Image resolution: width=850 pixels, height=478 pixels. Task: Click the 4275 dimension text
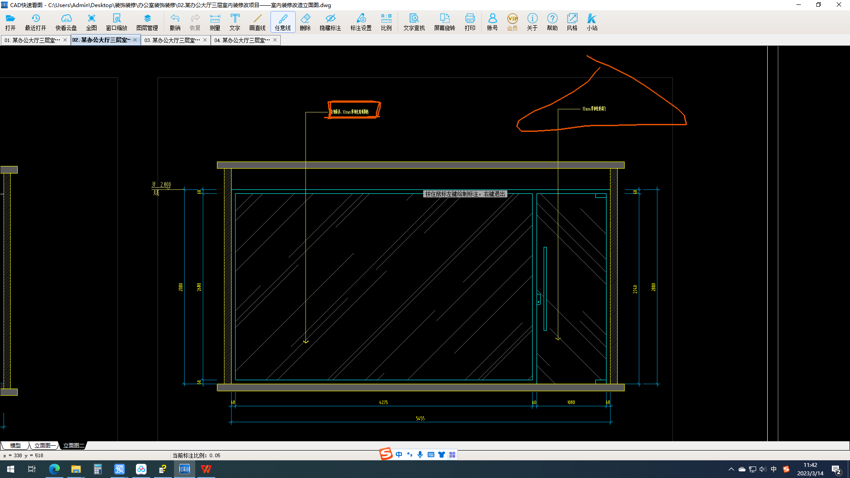tap(383, 402)
